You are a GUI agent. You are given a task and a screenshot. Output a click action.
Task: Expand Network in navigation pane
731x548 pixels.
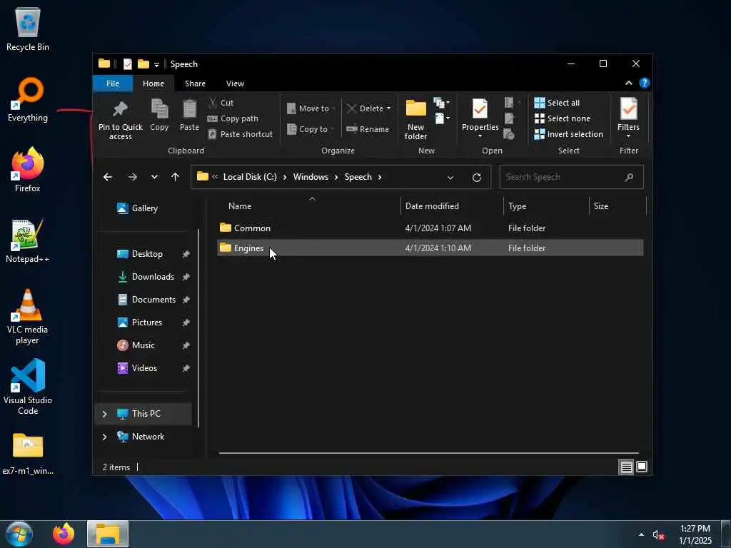(104, 437)
